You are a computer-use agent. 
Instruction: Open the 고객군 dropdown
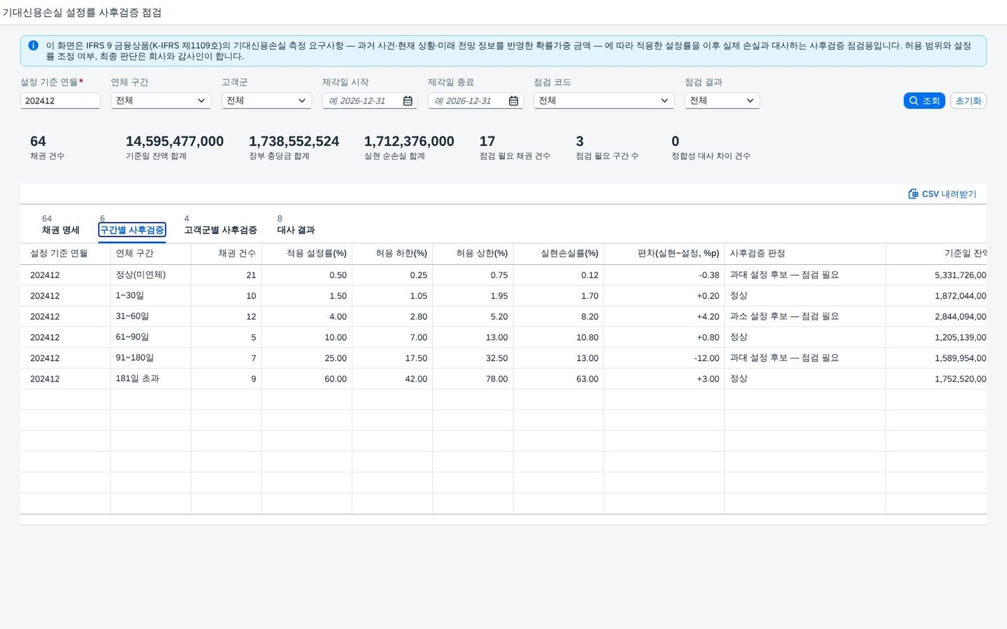point(266,101)
